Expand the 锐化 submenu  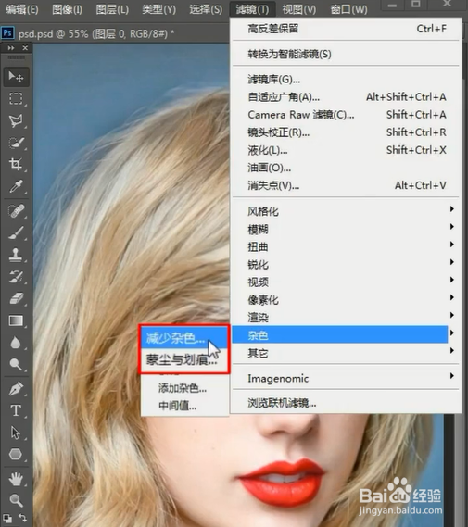[x=347, y=265]
